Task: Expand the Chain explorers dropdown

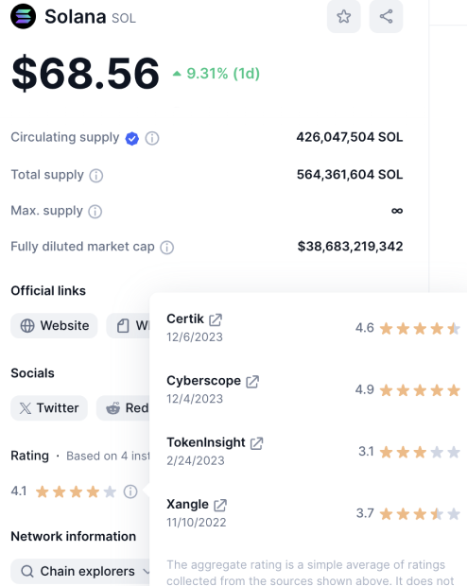Action: (x=80, y=572)
